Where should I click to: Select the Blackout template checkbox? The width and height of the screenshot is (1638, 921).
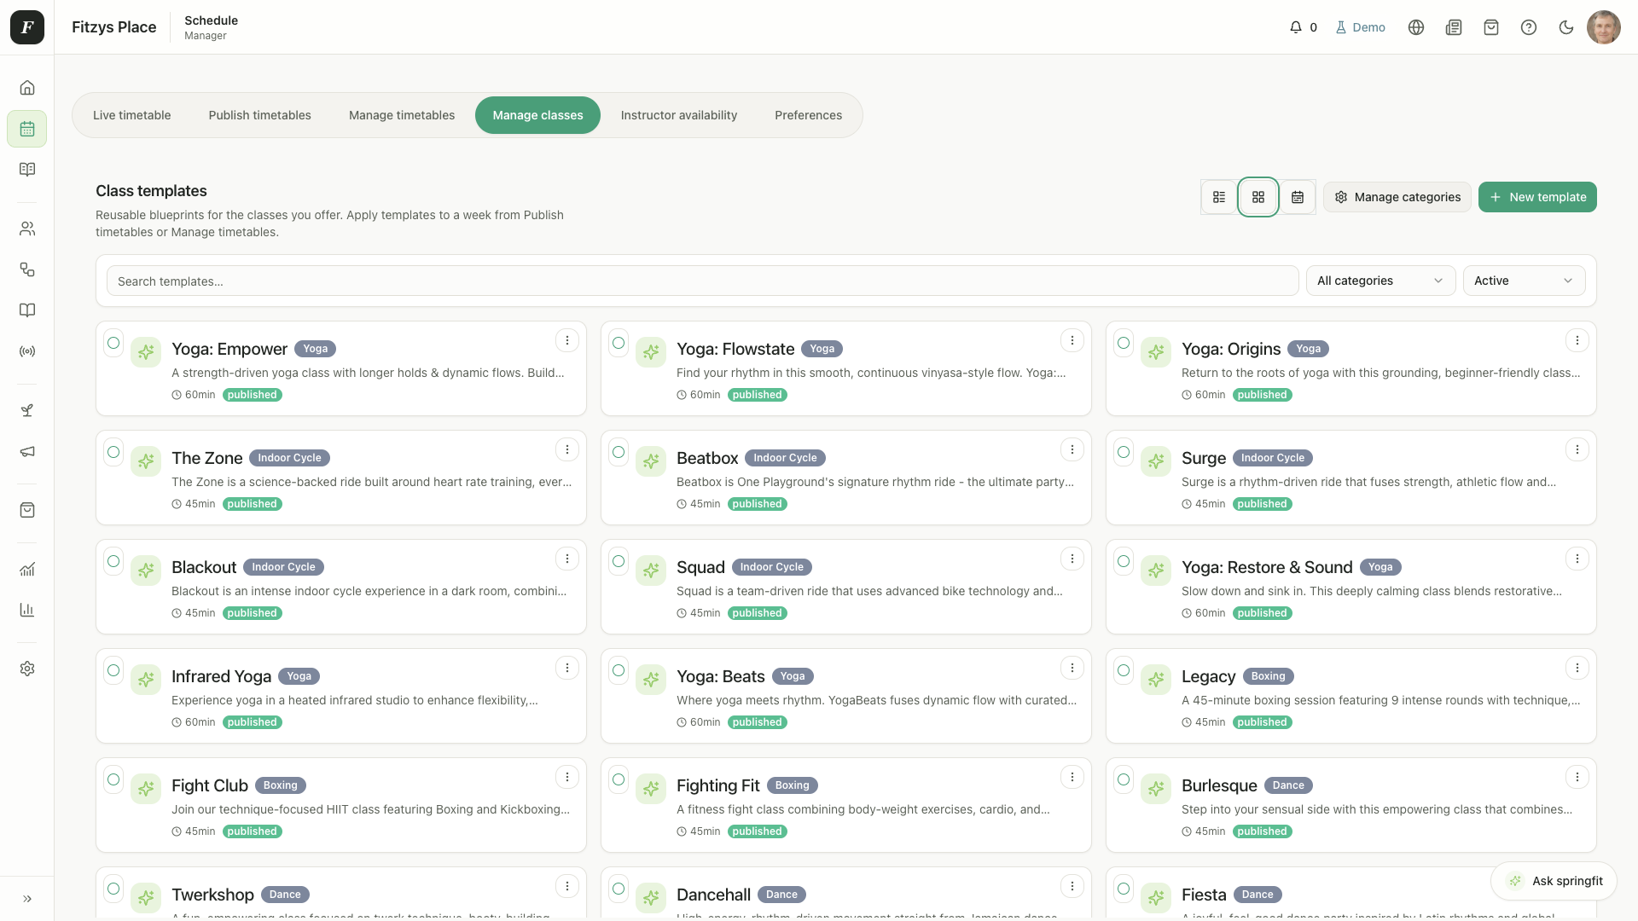coord(113,561)
